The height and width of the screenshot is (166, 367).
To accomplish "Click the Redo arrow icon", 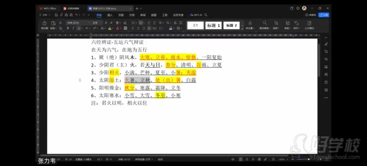I will point(84,15).
